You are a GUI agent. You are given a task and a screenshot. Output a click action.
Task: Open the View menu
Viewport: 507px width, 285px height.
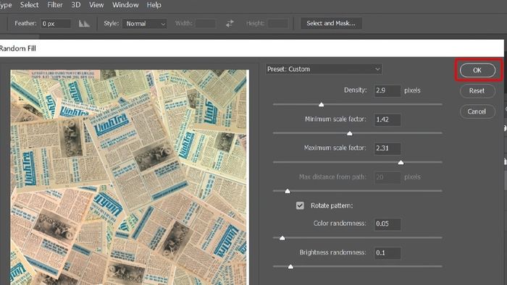tap(96, 5)
